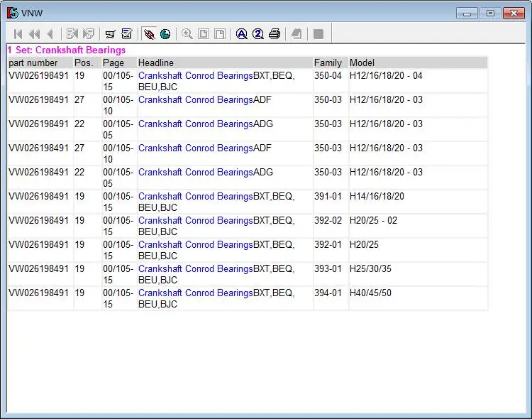Image resolution: width=532 pixels, height=419 pixels.
Task: Toggle the chain link toolbar icon
Action: (x=149, y=34)
